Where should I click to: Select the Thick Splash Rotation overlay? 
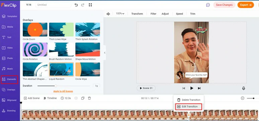[88, 30]
